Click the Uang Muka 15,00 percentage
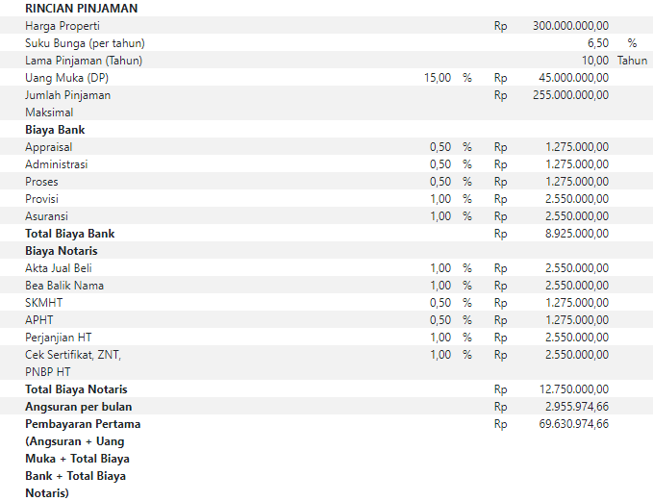This screenshot has height=501, width=653. (x=438, y=78)
